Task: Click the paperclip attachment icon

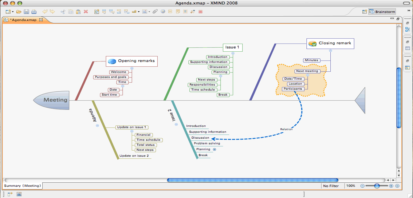Action: (x=155, y=12)
